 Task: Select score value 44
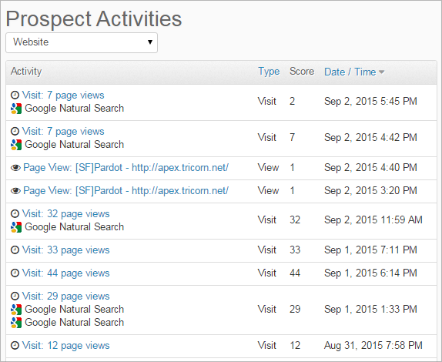coord(295,273)
